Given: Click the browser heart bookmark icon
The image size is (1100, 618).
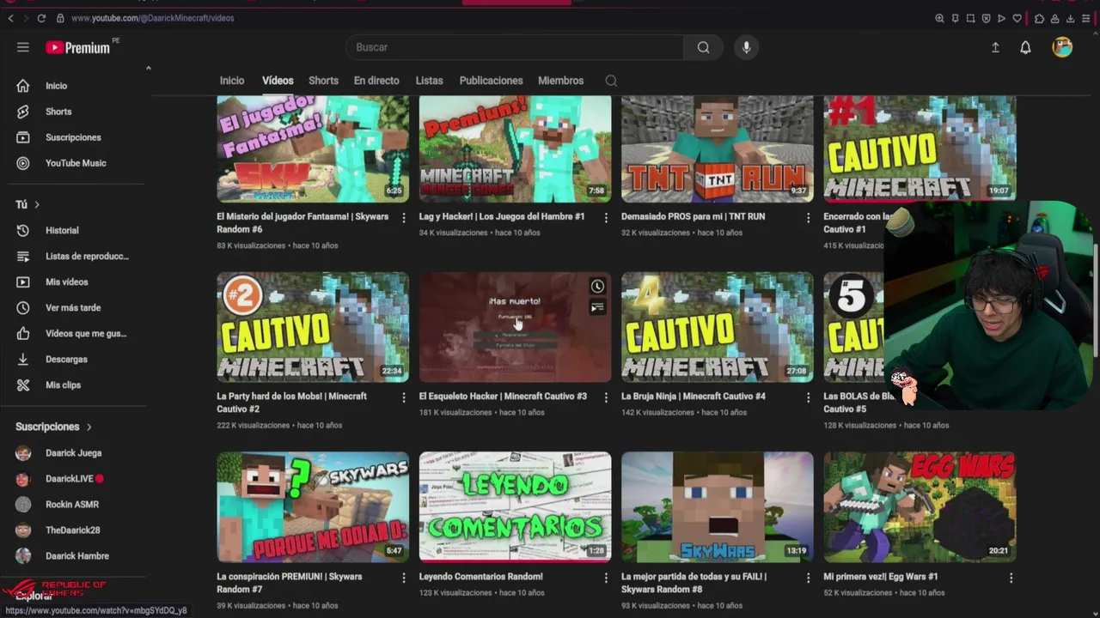Looking at the screenshot, I should click(1017, 18).
